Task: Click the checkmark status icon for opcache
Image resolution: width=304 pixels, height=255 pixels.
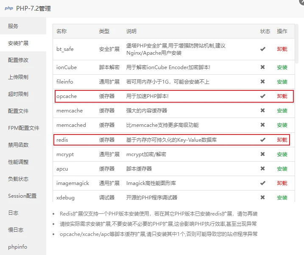Action: [x=262, y=96]
